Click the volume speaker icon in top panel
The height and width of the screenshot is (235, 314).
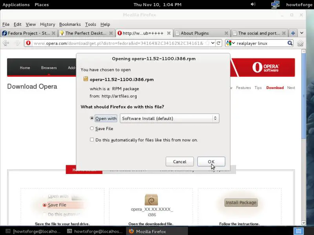click(253, 4)
